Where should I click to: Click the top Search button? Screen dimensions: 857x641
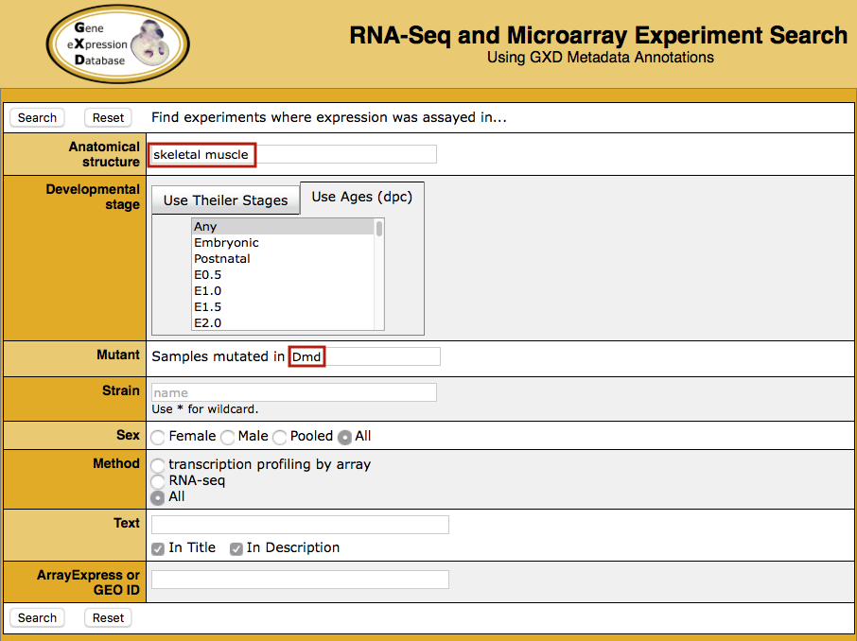[x=37, y=117]
